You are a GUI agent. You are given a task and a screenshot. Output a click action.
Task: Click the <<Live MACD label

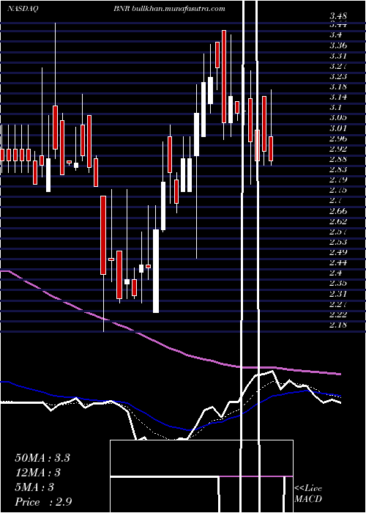308,494
